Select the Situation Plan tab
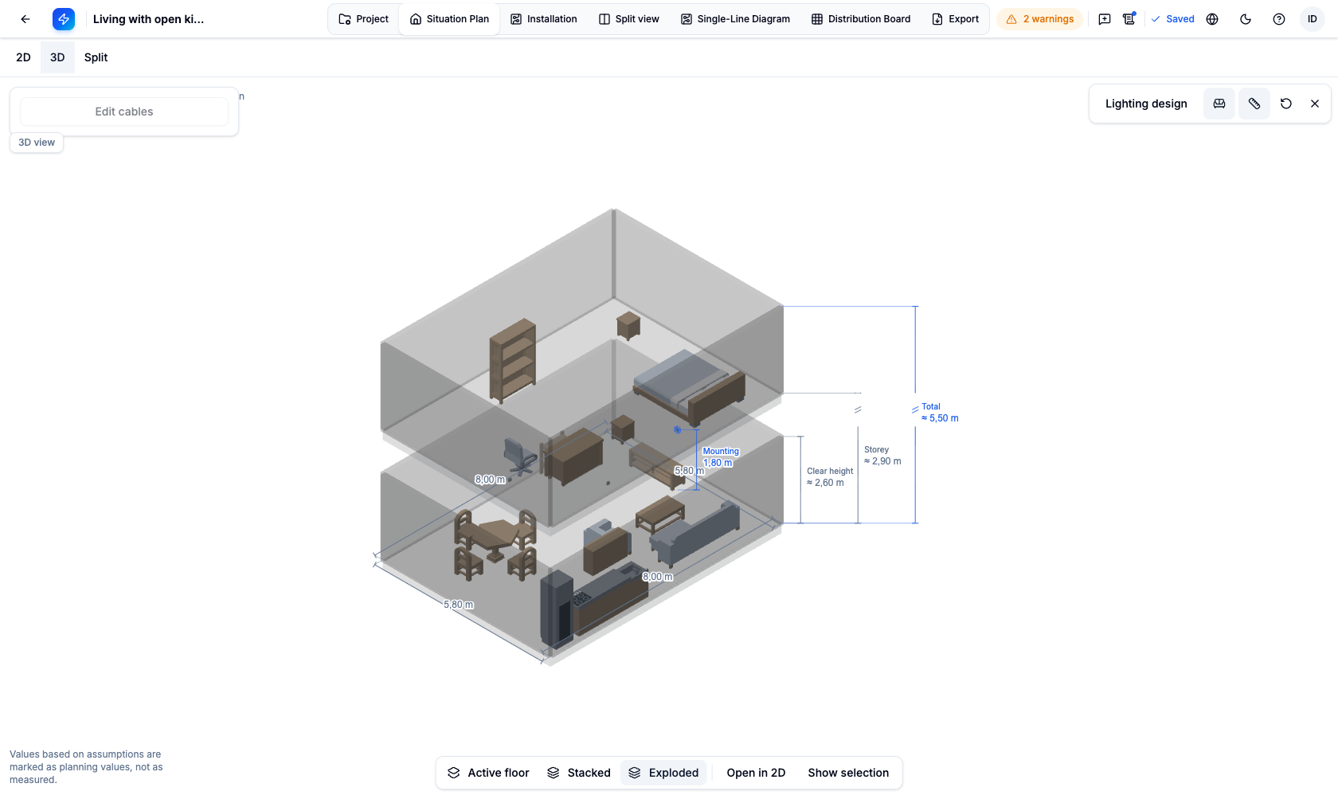The image size is (1338, 799). coord(450,19)
